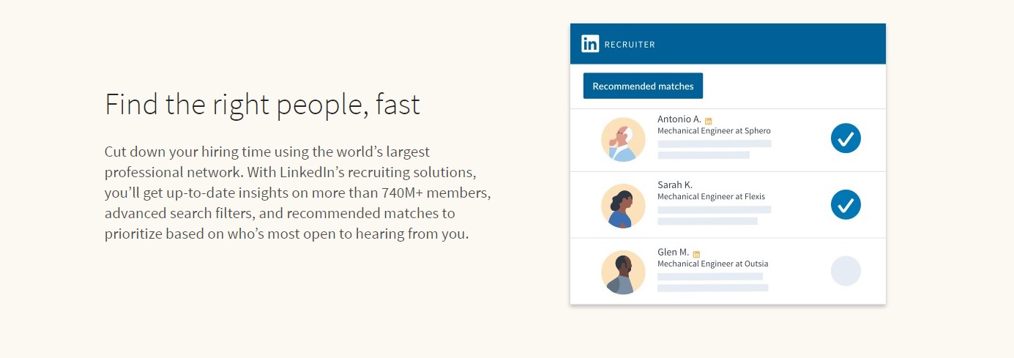
Task: Click the LinkedIn badge beside Glen M.
Action: 696,254
